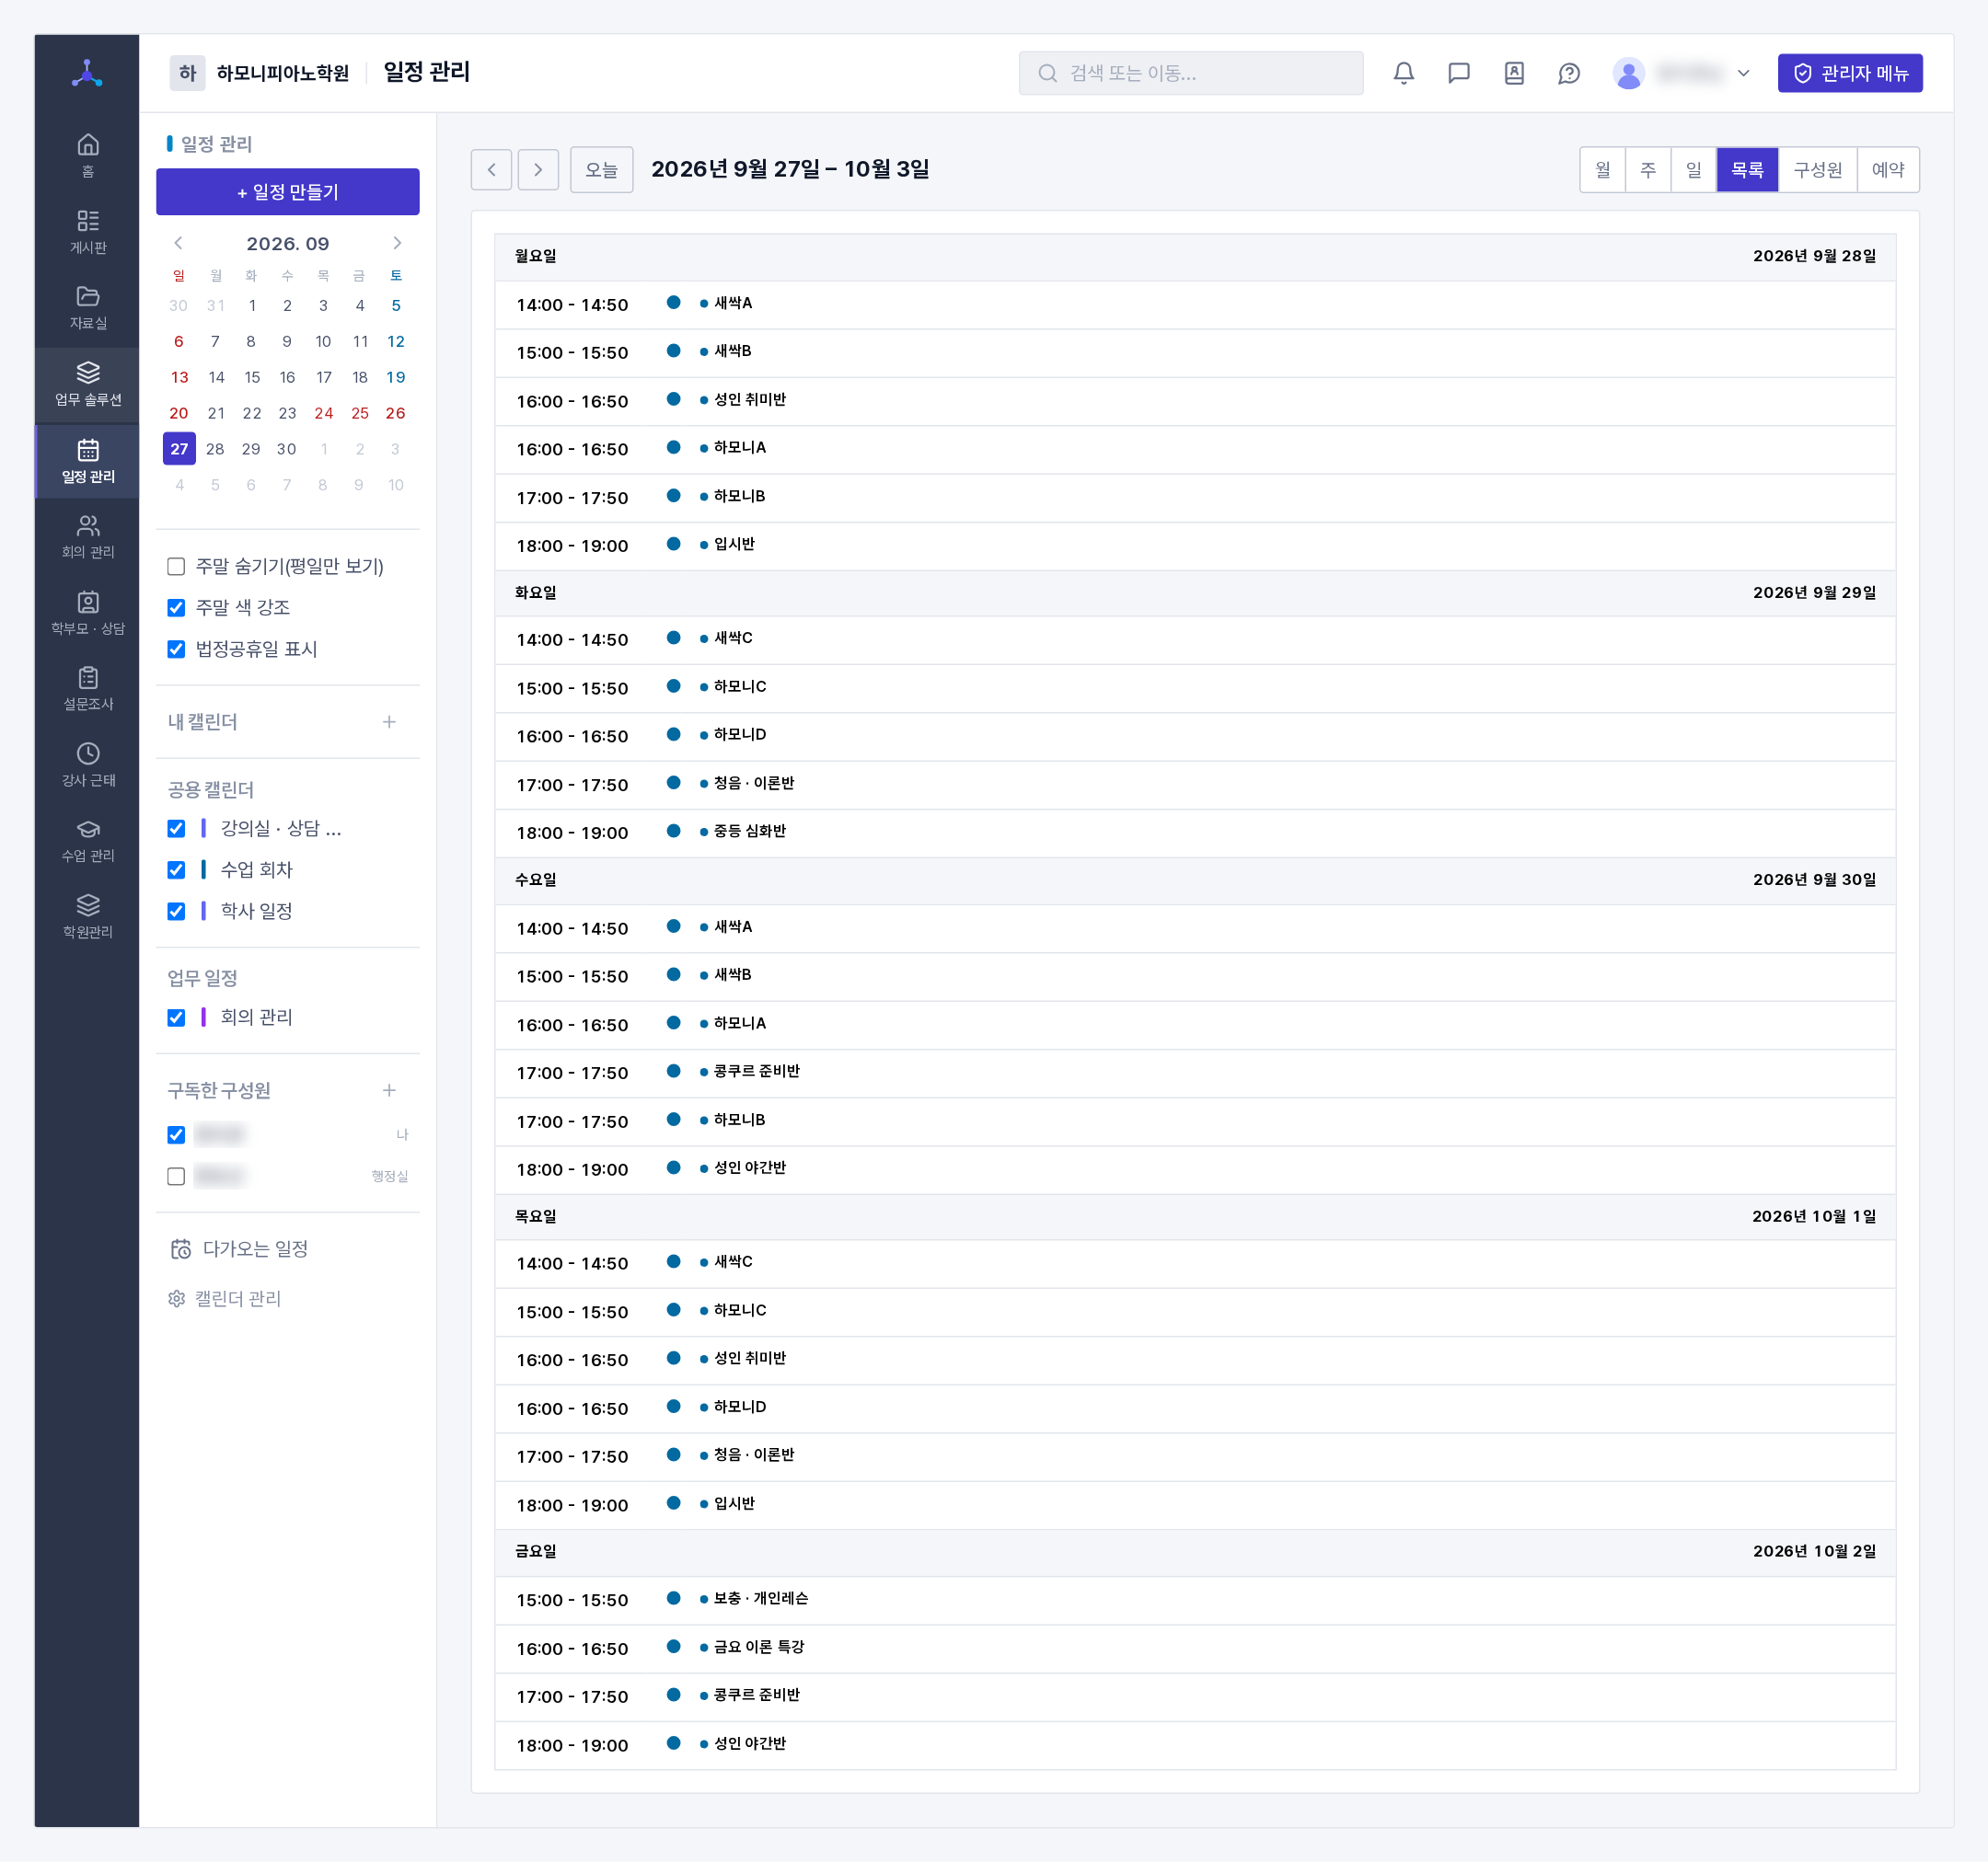This screenshot has width=1988, height=1862.
Task: Open the 학원관리 sidebar icon
Action: coord(88,916)
